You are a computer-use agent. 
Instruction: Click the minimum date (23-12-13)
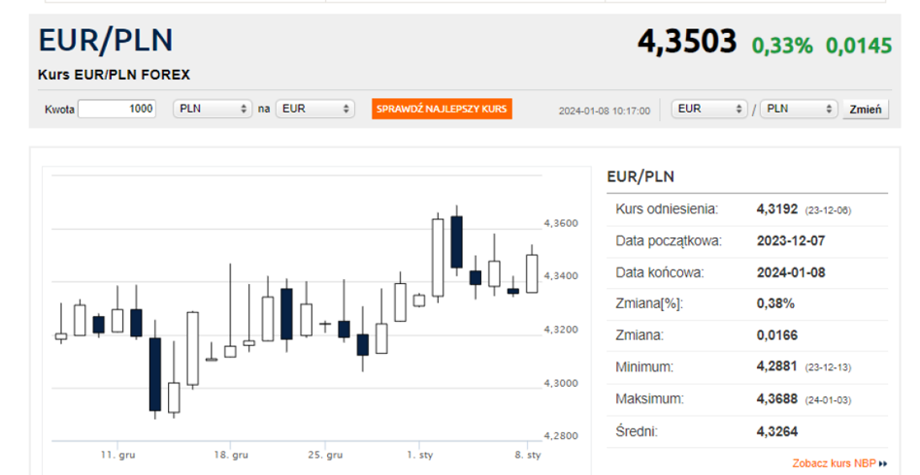(827, 367)
